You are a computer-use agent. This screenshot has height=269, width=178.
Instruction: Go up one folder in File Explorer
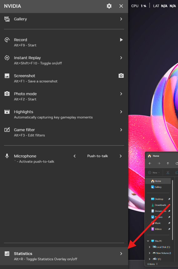point(168,163)
